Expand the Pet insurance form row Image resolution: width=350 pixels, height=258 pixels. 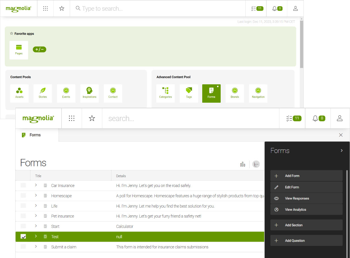pyautogui.click(x=36, y=216)
